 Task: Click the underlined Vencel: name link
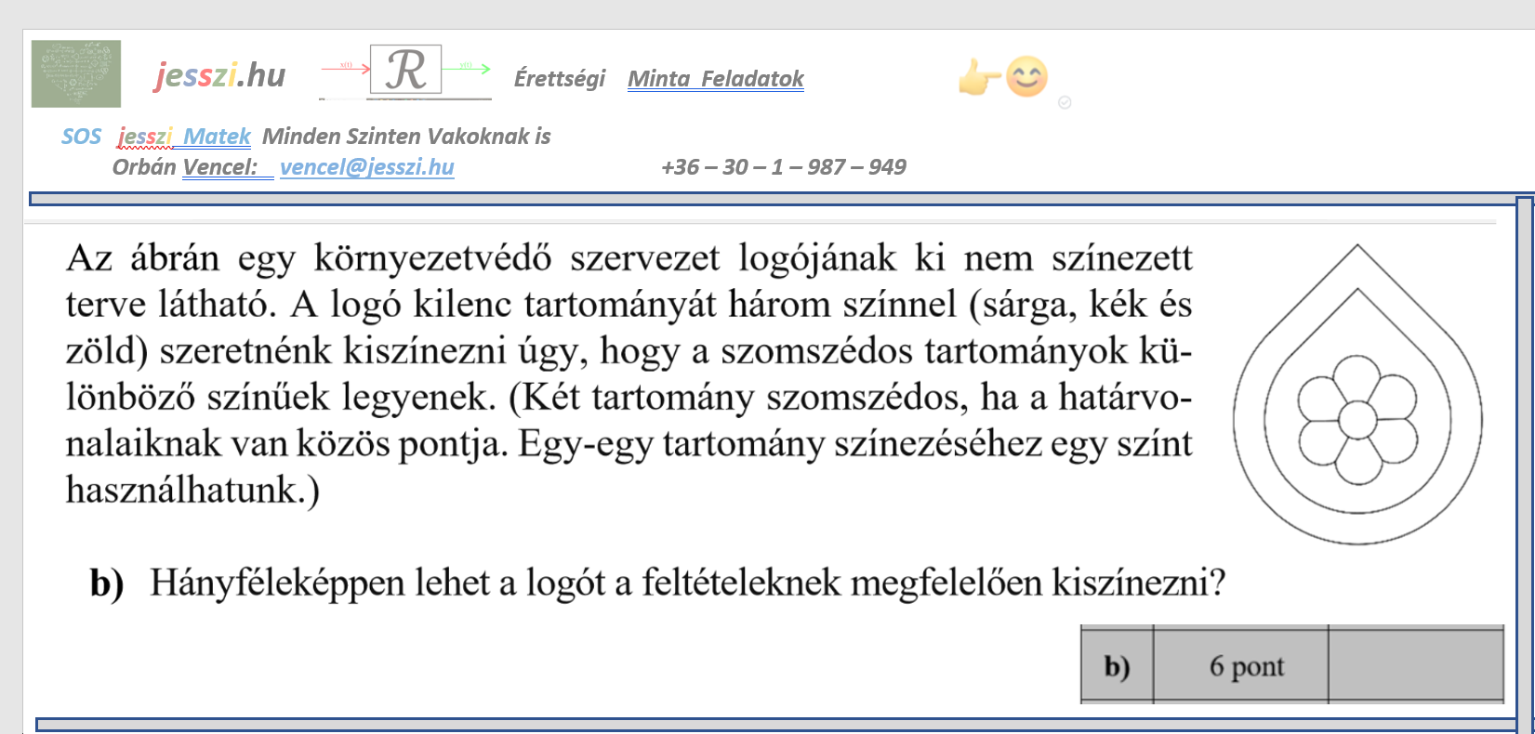tap(219, 167)
